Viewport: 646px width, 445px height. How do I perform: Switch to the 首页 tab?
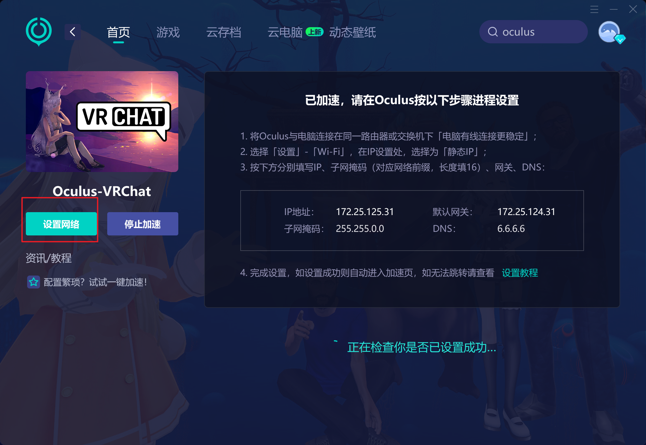[x=118, y=32]
